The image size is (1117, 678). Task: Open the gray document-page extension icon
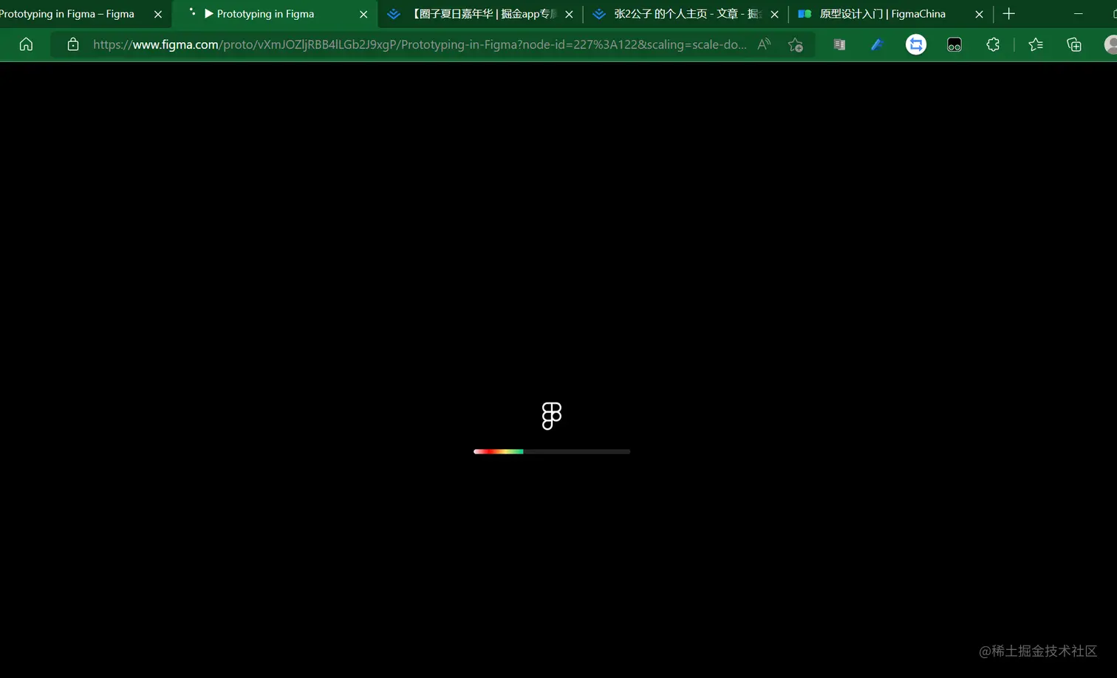839,45
